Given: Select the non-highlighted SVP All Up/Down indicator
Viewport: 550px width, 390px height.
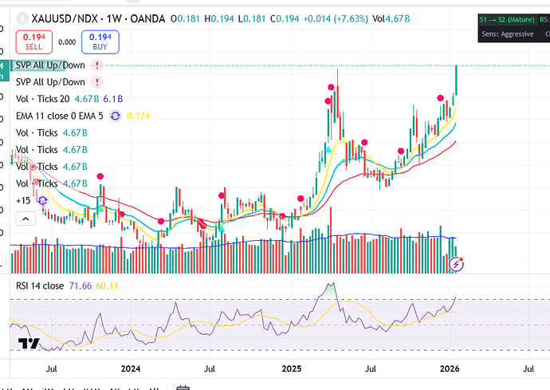Looking at the screenshot, I should 50,82.
